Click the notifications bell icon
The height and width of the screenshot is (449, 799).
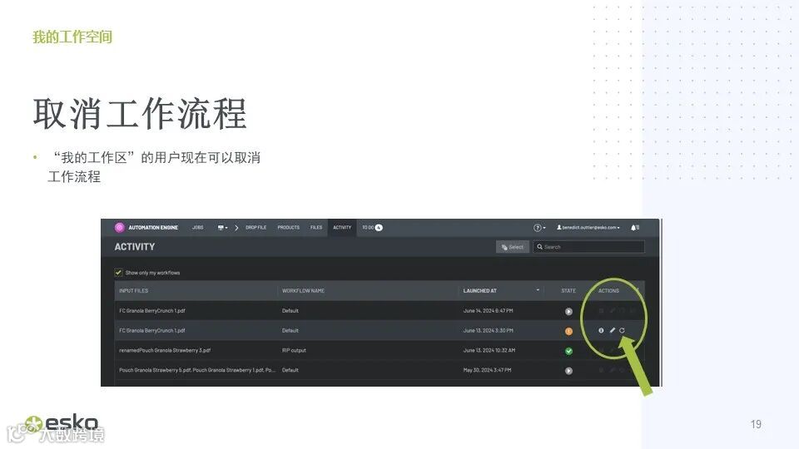(x=634, y=228)
